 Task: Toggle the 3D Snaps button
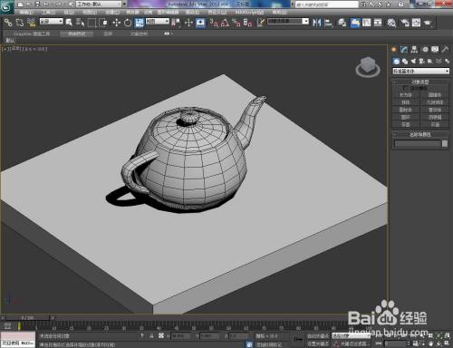[214, 23]
